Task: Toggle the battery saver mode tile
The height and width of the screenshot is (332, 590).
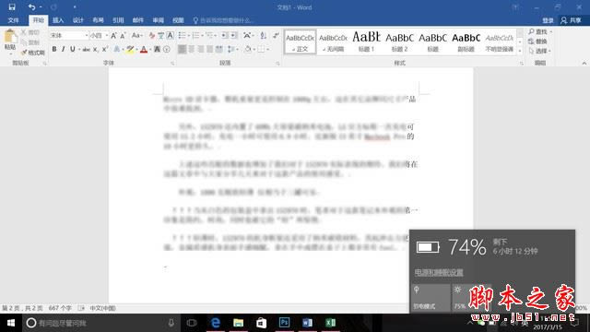Action: pyautogui.click(x=431, y=298)
